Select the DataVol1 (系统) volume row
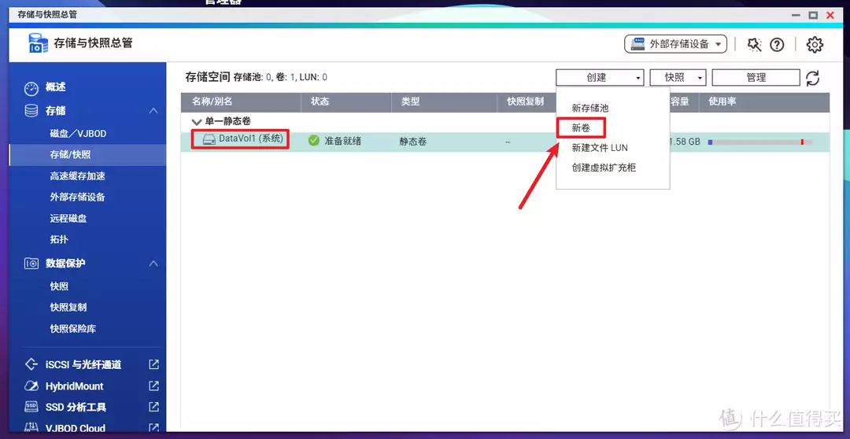 505,142
